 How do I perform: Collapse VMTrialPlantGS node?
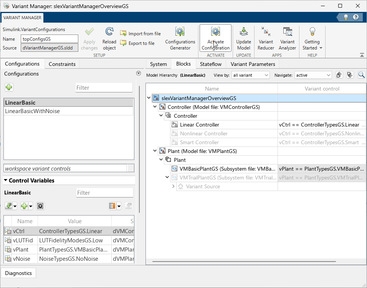tap(167, 178)
